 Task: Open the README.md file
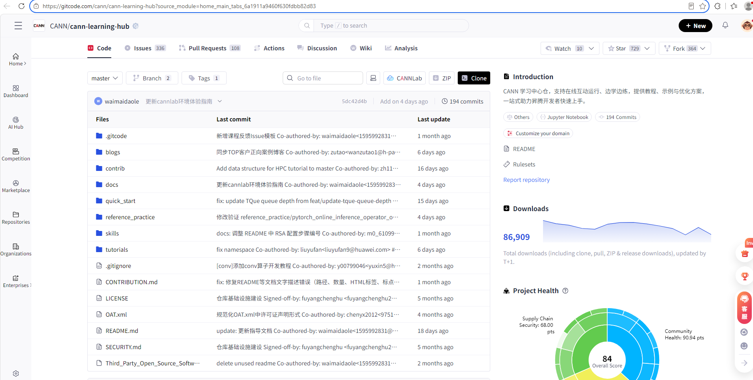coord(122,331)
